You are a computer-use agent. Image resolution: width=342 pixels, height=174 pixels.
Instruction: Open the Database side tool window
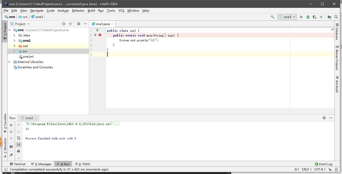337,32
